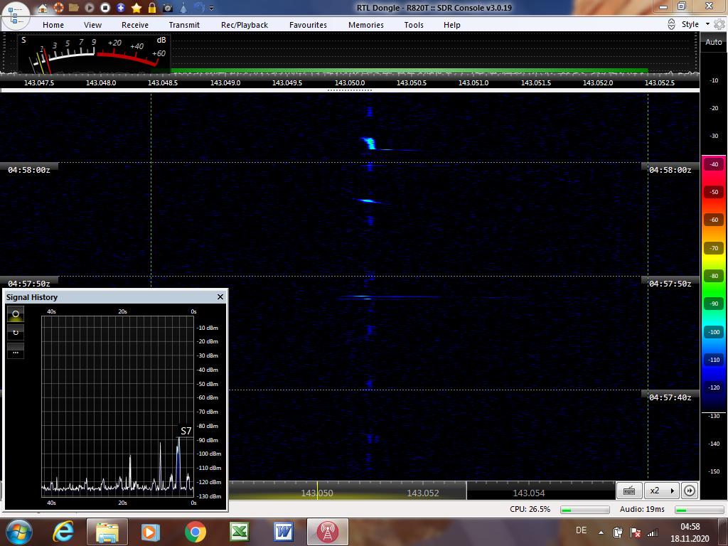Viewport: 728px width, 546px height.
Task: Click the DE language indicator
Action: (x=581, y=530)
